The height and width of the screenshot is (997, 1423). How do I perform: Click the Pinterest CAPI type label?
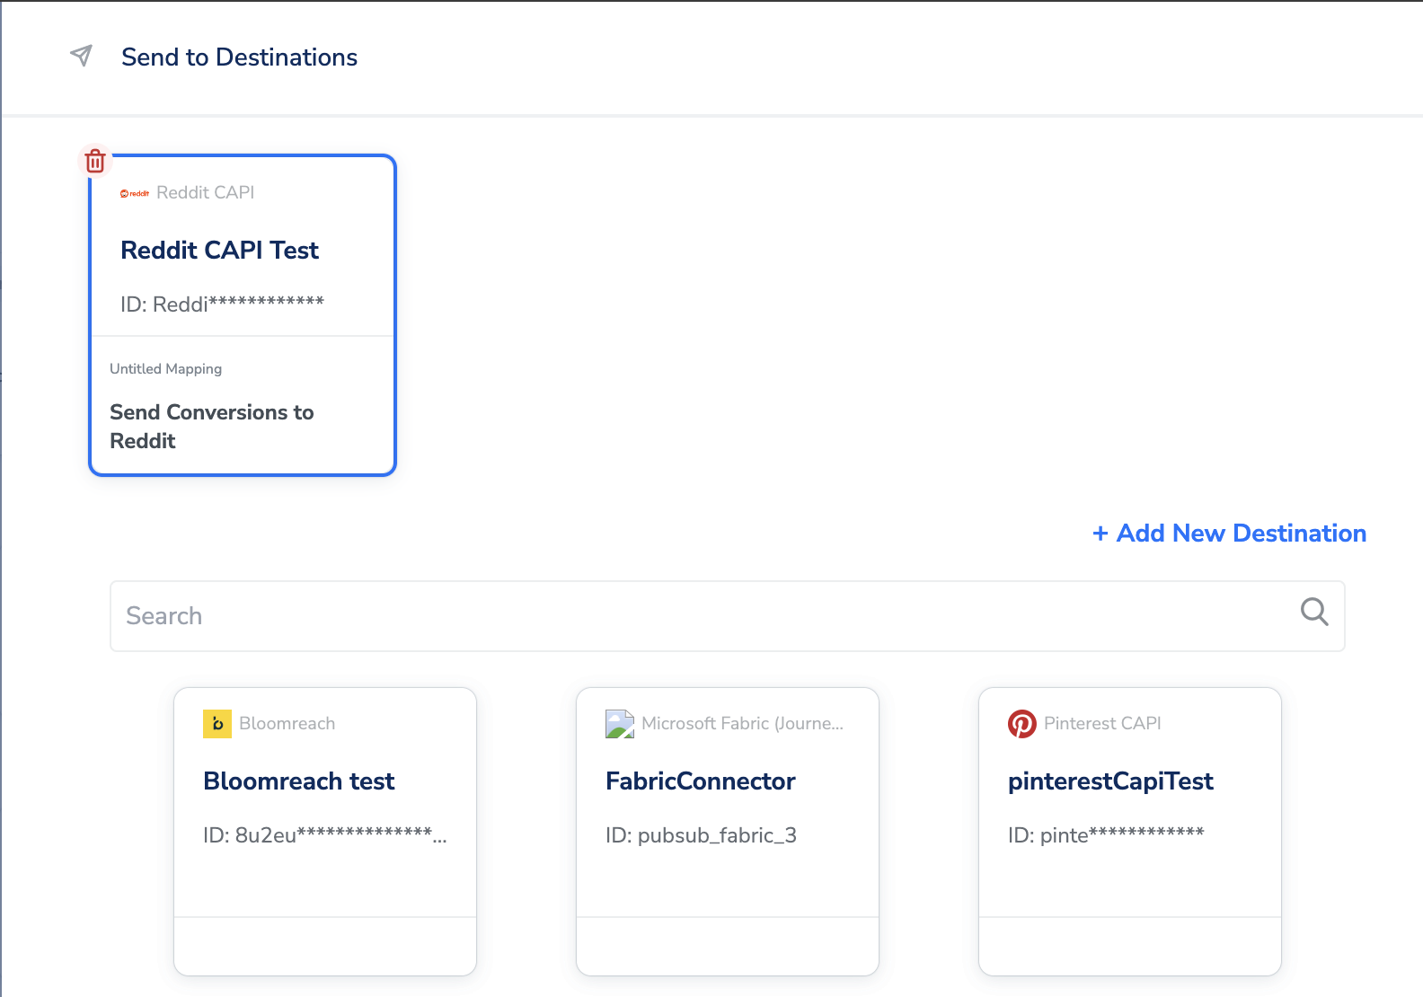tap(1102, 724)
